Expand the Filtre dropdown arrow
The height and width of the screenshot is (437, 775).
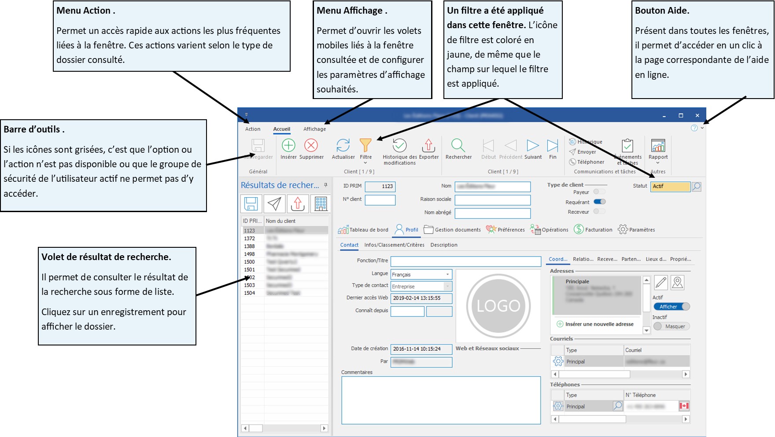click(x=365, y=163)
